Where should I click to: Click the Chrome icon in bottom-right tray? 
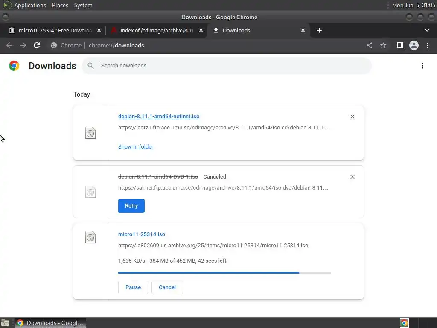[404, 323]
